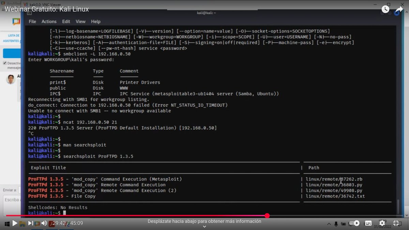The image size is (409, 230).
Task: Click the 'man searchsploit' command
Action: pyautogui.click(x=85, y=145)
